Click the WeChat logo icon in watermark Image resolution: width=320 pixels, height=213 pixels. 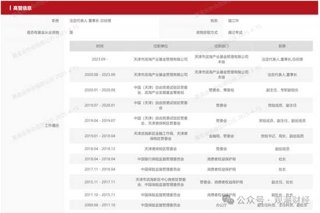(x=228, y=200)
